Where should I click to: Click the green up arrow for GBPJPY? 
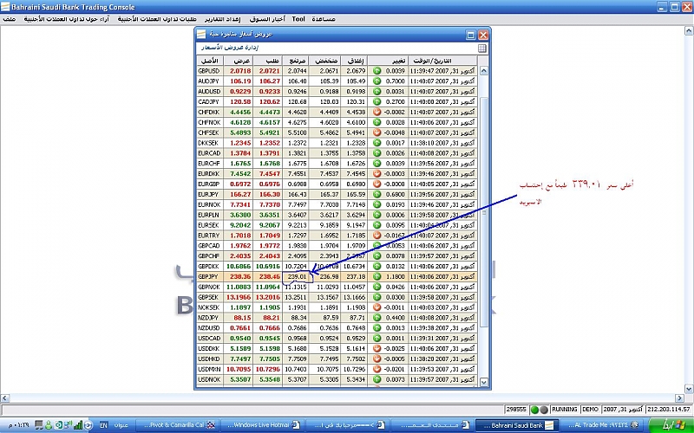tap(377, 276)
